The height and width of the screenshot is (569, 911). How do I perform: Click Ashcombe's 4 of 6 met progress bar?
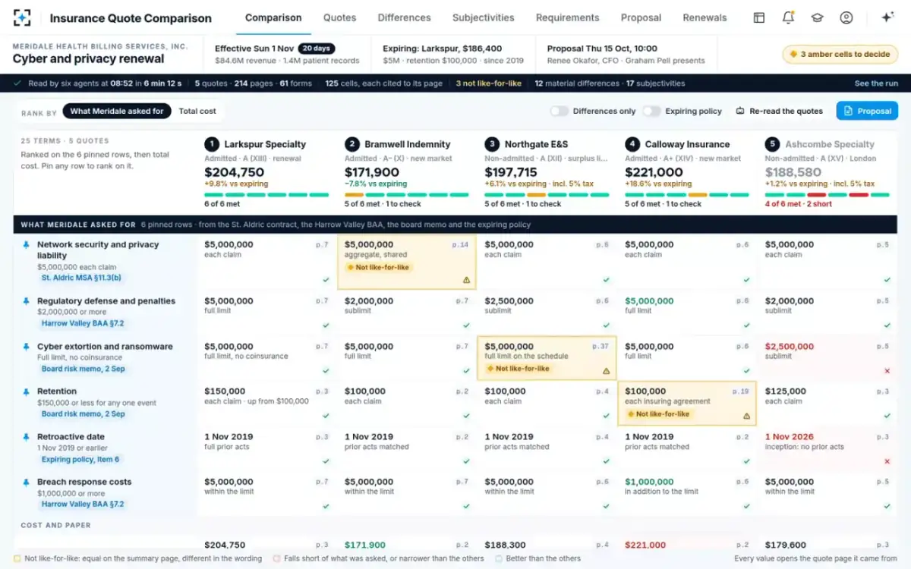click(x=827, y=195)
